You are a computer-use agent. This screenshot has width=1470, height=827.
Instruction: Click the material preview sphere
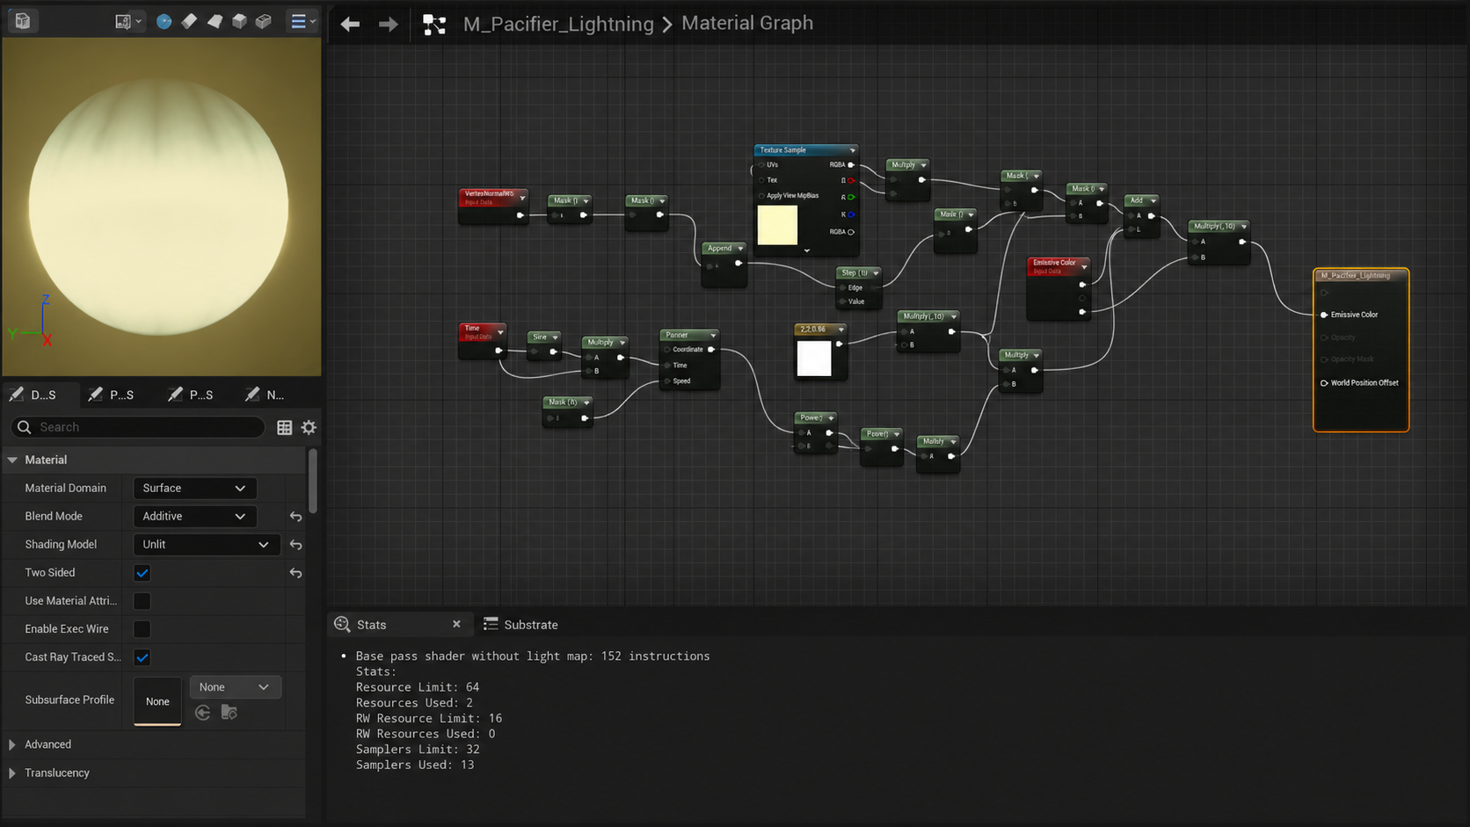coord(158,208)
